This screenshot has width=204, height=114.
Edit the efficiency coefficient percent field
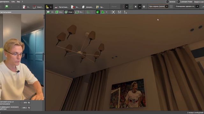(24, 108)
